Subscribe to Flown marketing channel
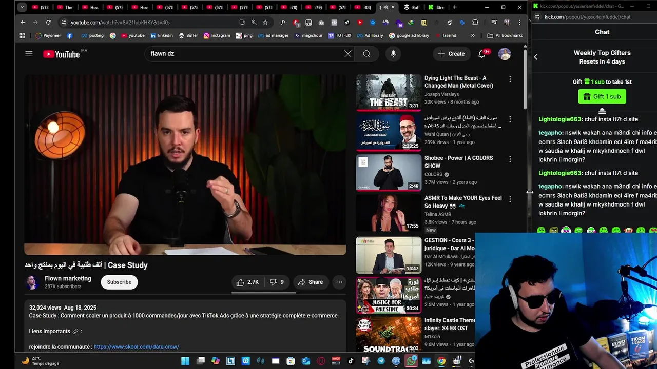 point(119,282)
